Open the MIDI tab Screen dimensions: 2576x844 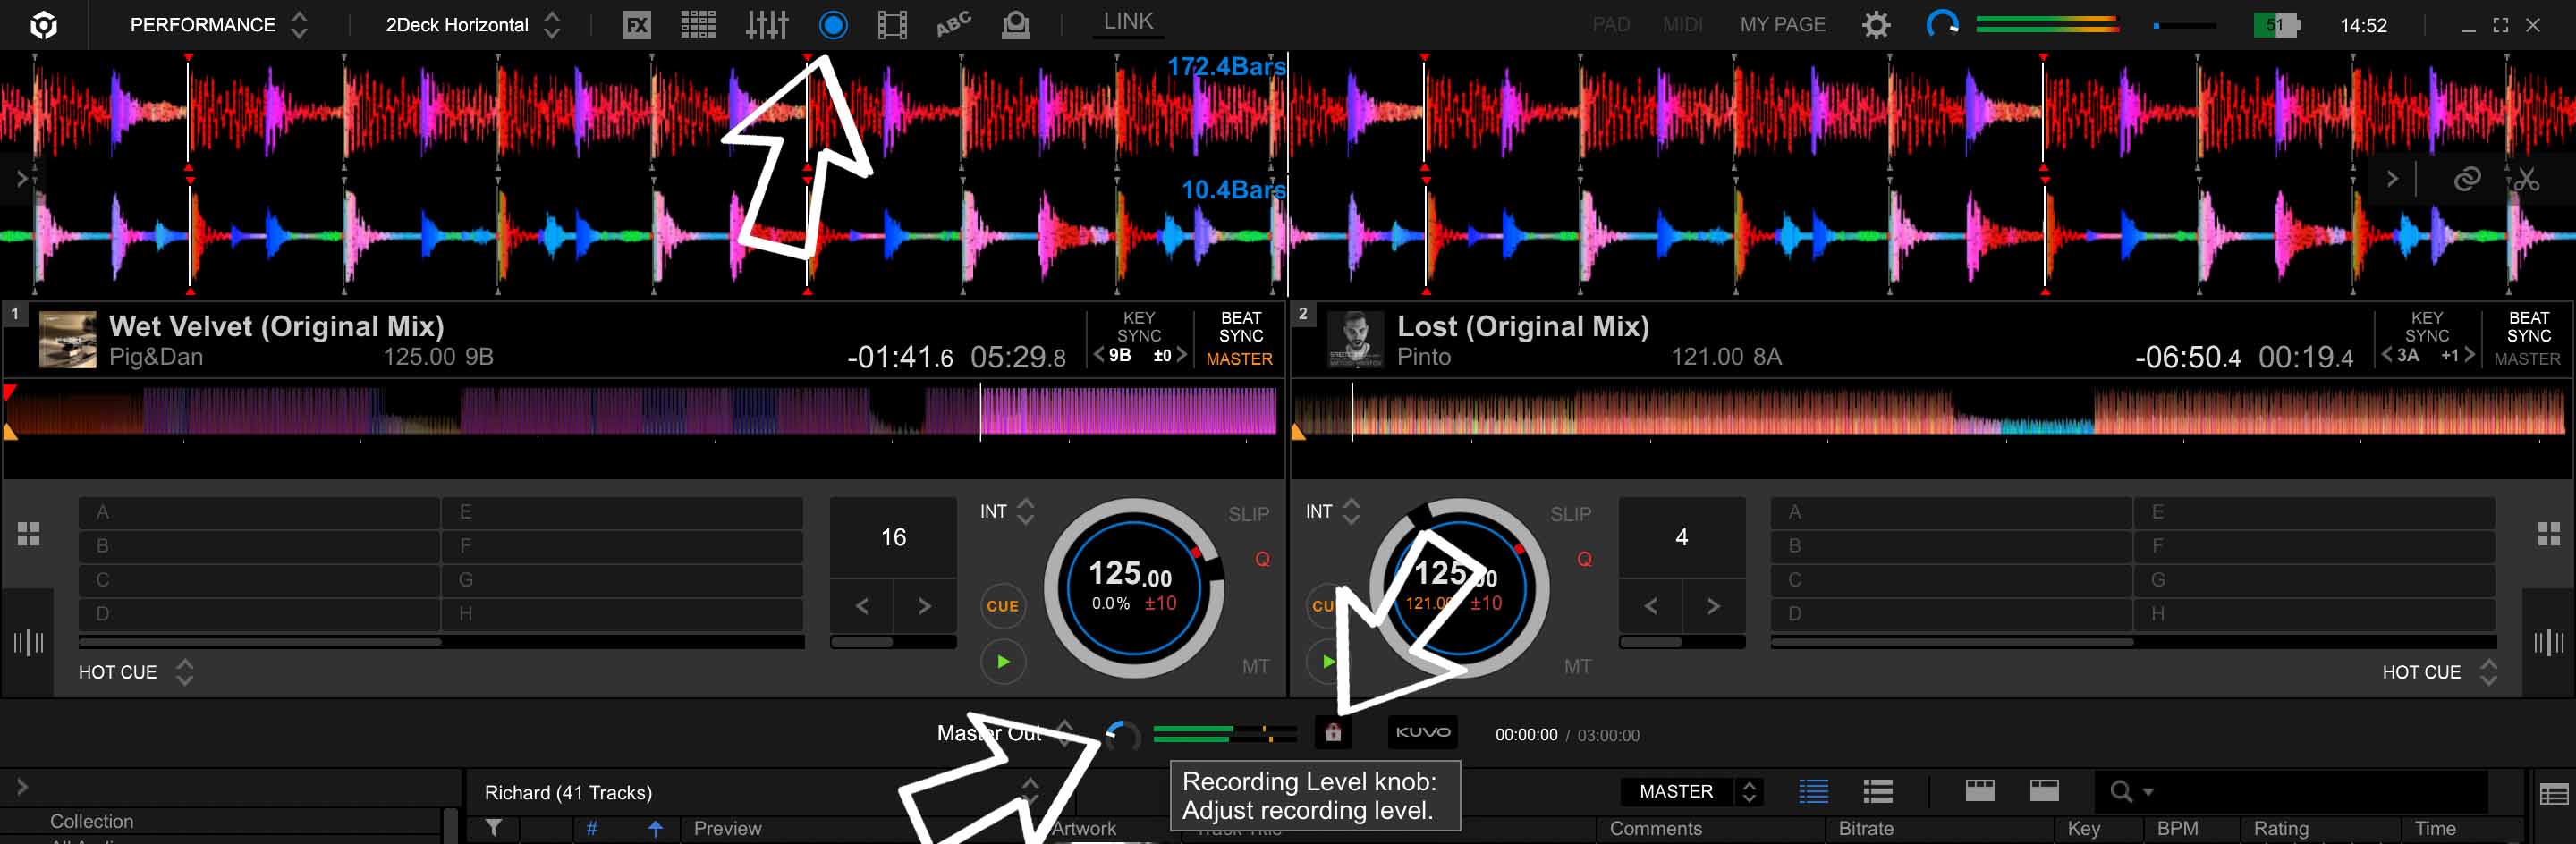coord(1682,25)
